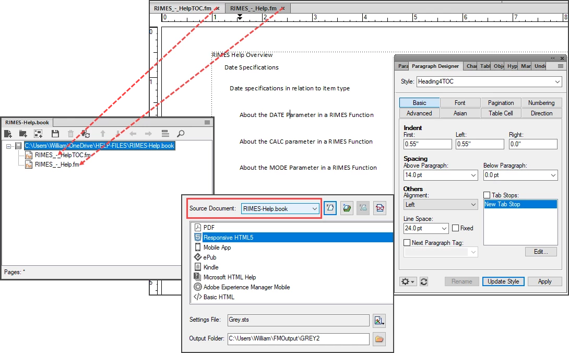Select the Advanced tab
Viewport: 569px width, 353px height.
[419, 113]
